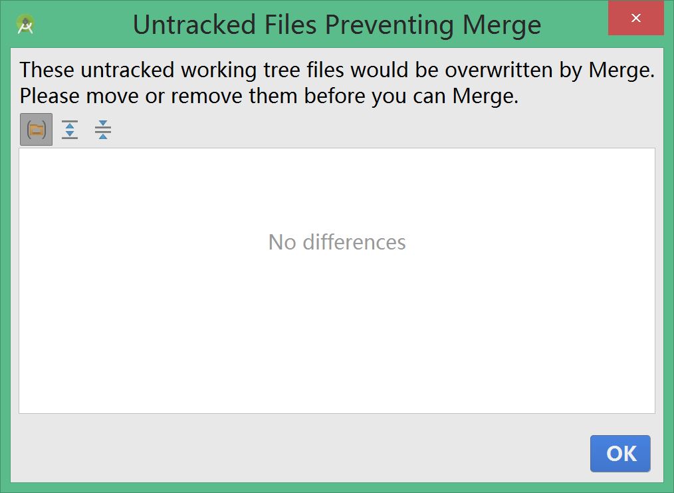Screen dimensions: 674x493
Task: Close the dialog with the red X
Action: click(636, 19)
